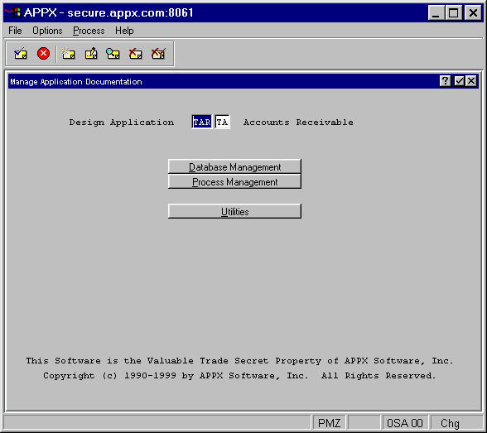
Task: Click the Process Management button
Action: pos(234,181)
